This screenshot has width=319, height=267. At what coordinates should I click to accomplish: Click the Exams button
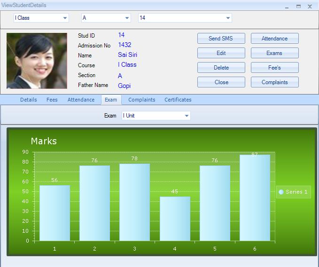tap(274, 53)
